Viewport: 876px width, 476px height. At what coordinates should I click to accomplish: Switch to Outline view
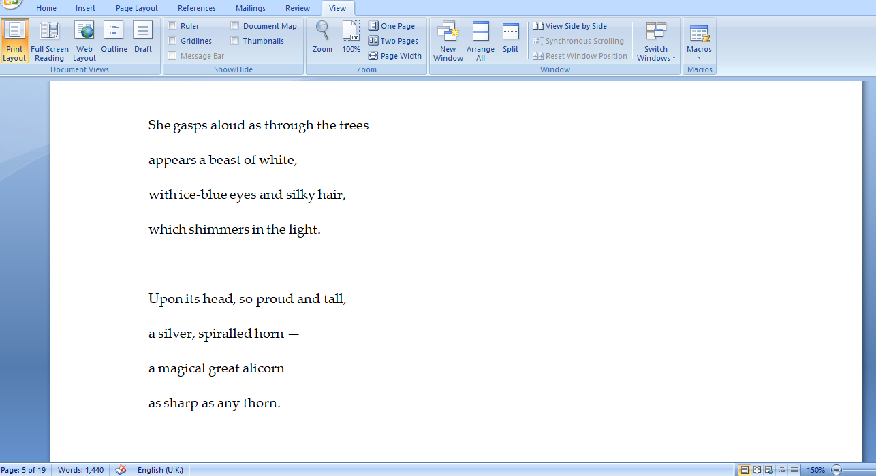click(x=114, y=37)
